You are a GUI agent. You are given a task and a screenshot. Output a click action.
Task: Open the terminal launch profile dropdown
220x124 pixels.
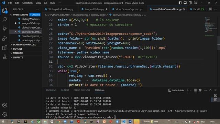click(191, 90)
